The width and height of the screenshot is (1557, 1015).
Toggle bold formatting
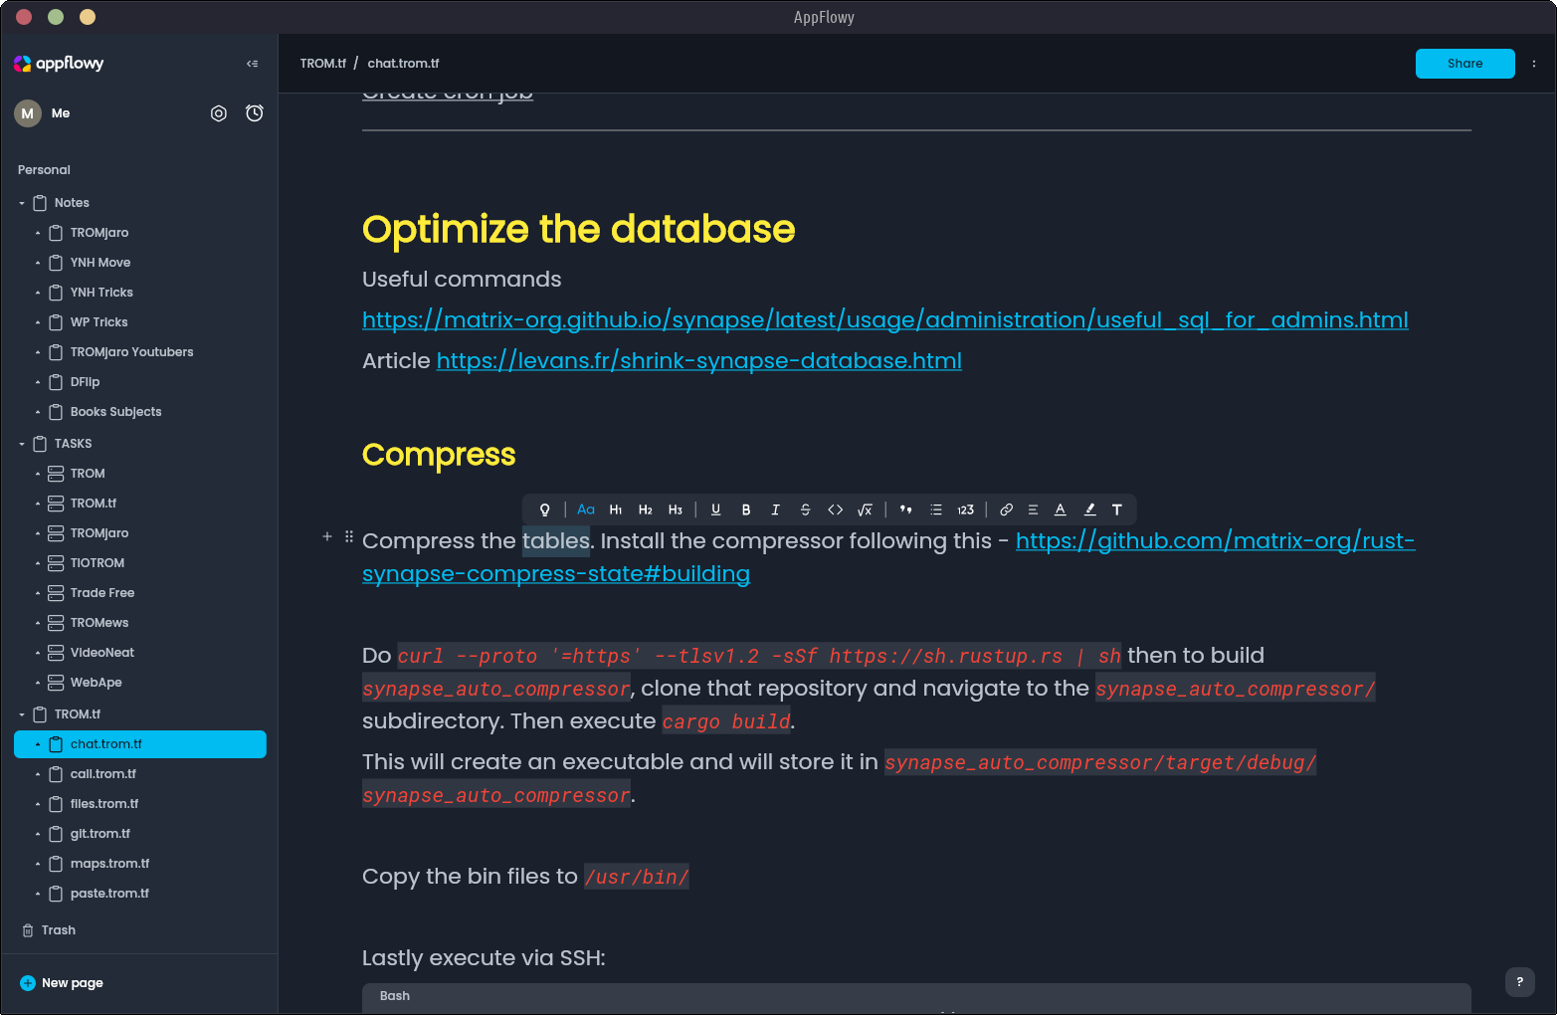[746, 509]
